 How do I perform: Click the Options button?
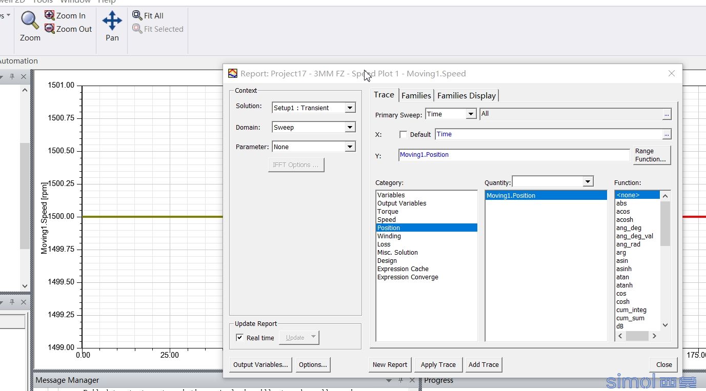click(x=313, y=364)
